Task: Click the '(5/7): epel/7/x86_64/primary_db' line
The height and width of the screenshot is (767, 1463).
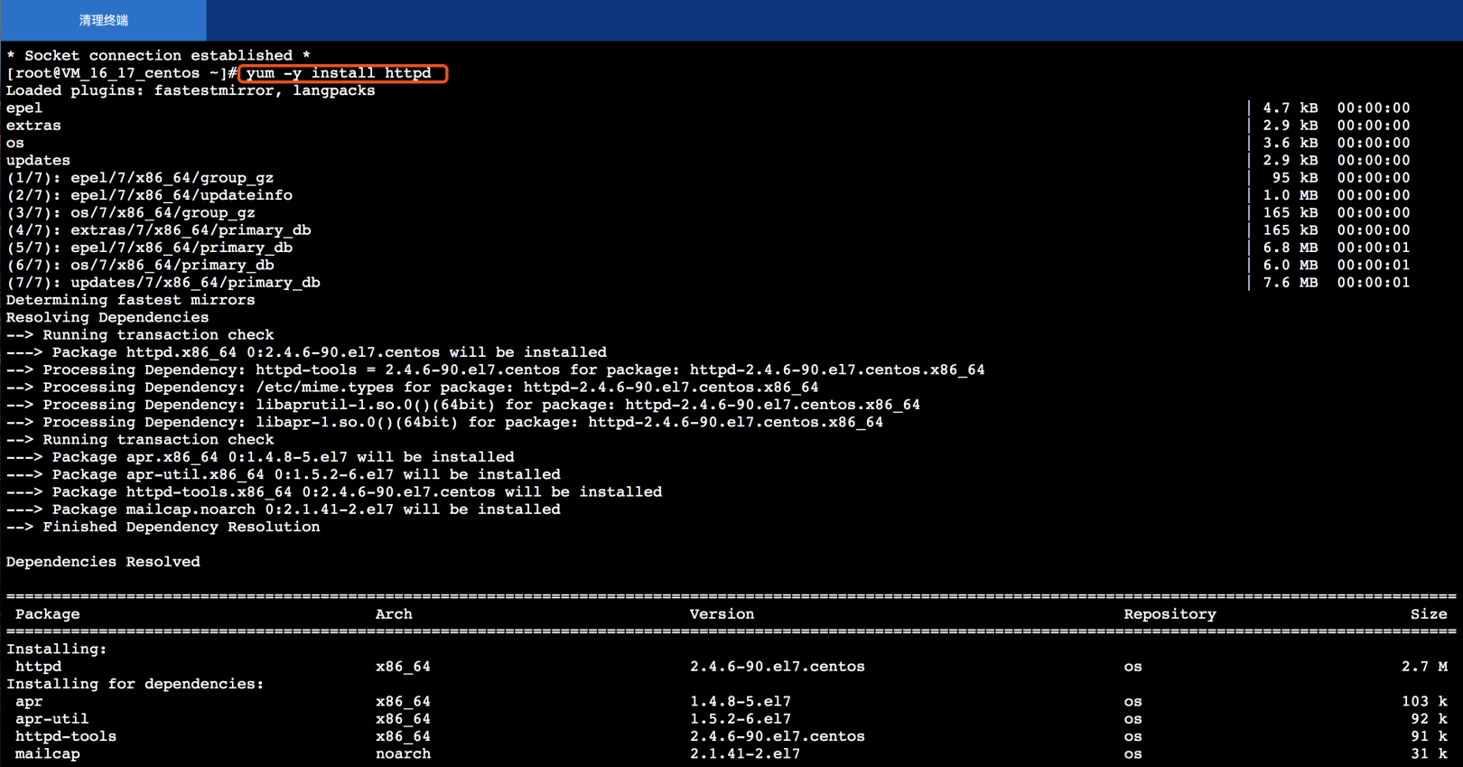Action: (149, 248)
